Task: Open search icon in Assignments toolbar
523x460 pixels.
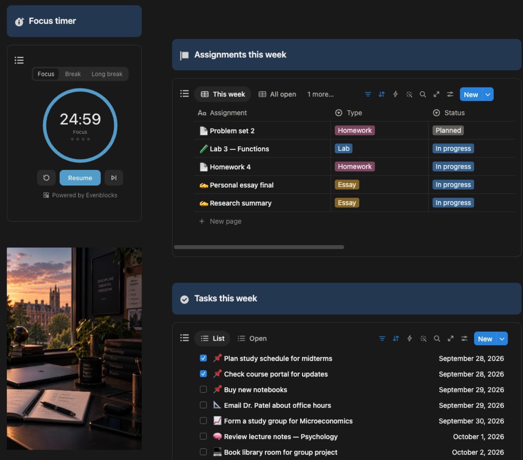Action: click(x=423, y=94)
